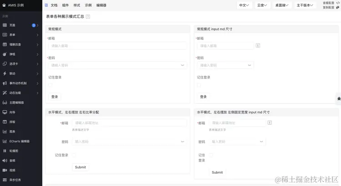
Task: Expand the 动态加载 chevron in sidebar
Action: tap(37, 93)
